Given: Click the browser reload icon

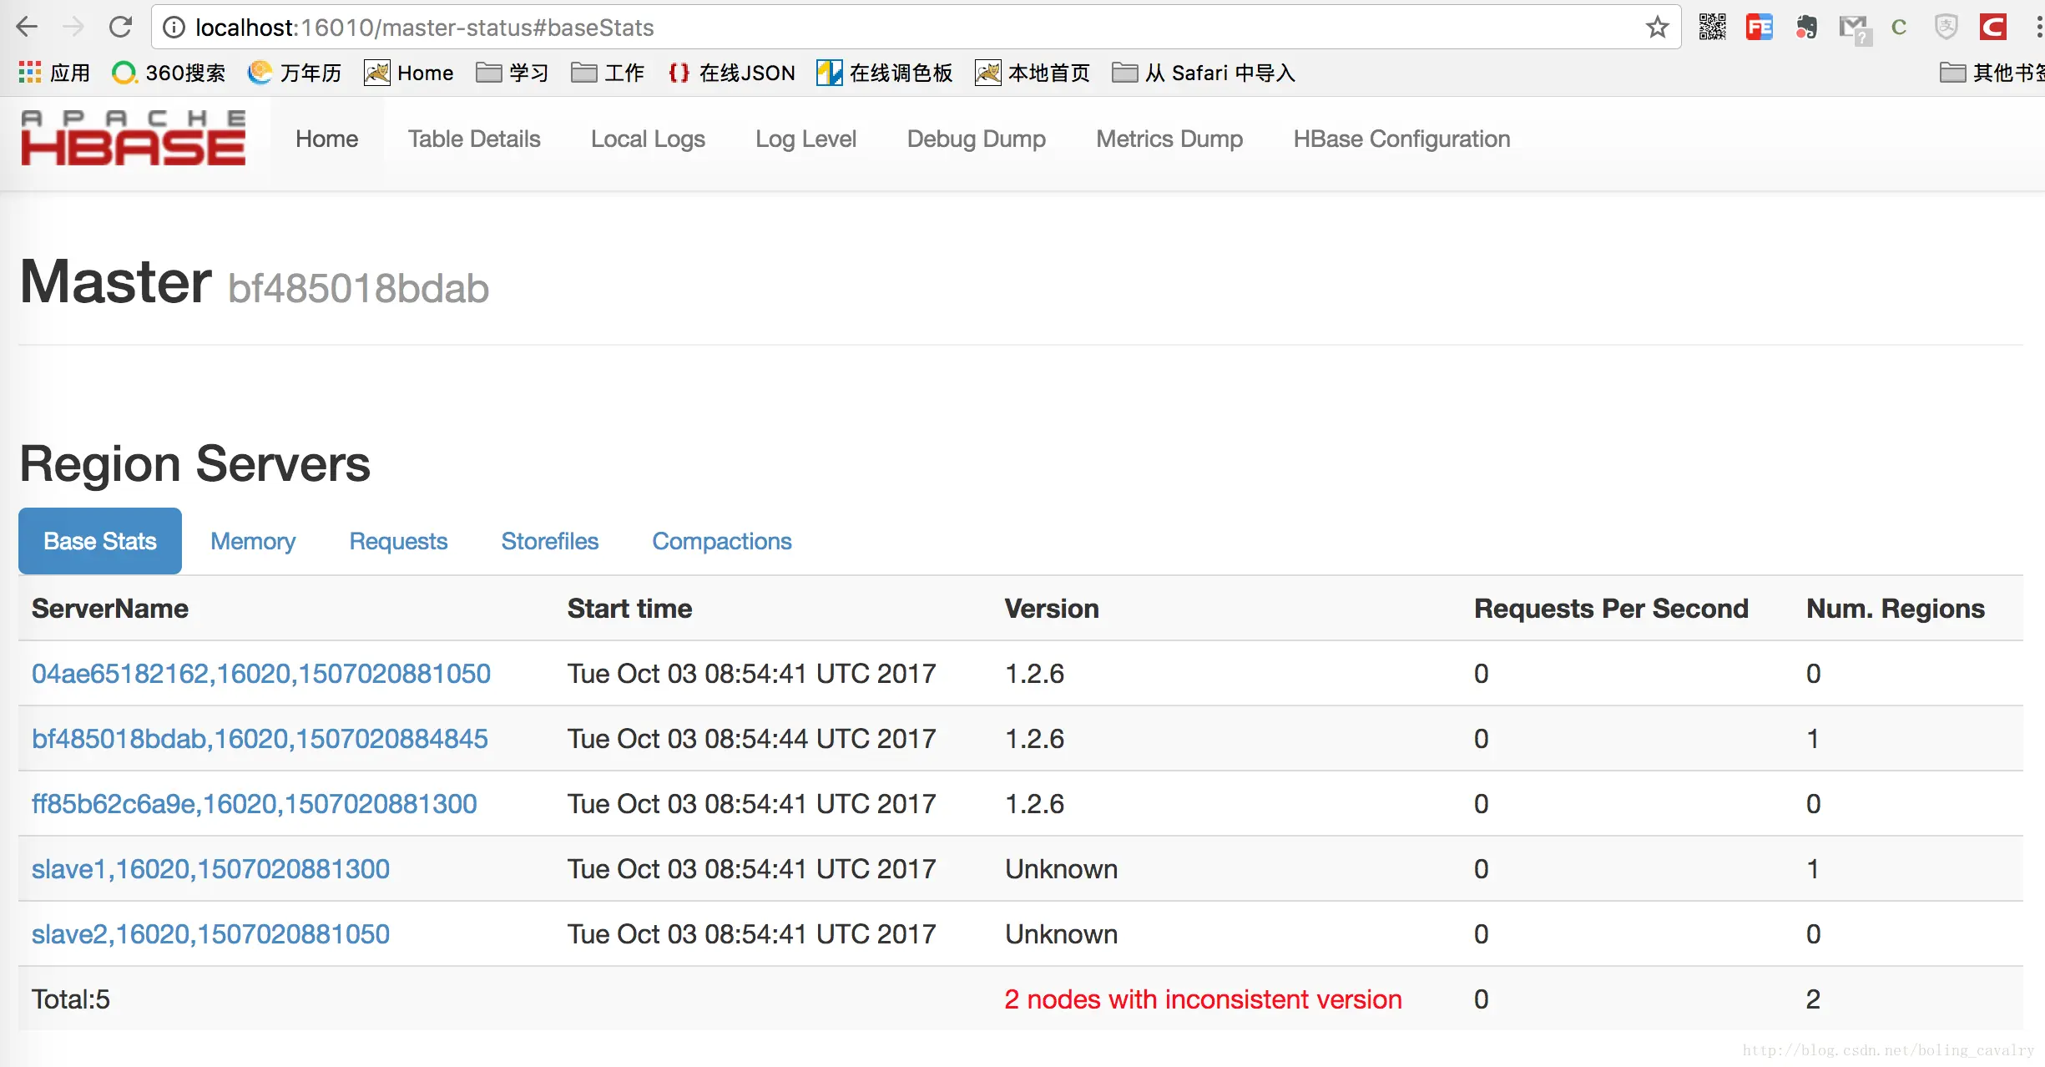Looking at the screenshot, I should (x=121, y=28).
